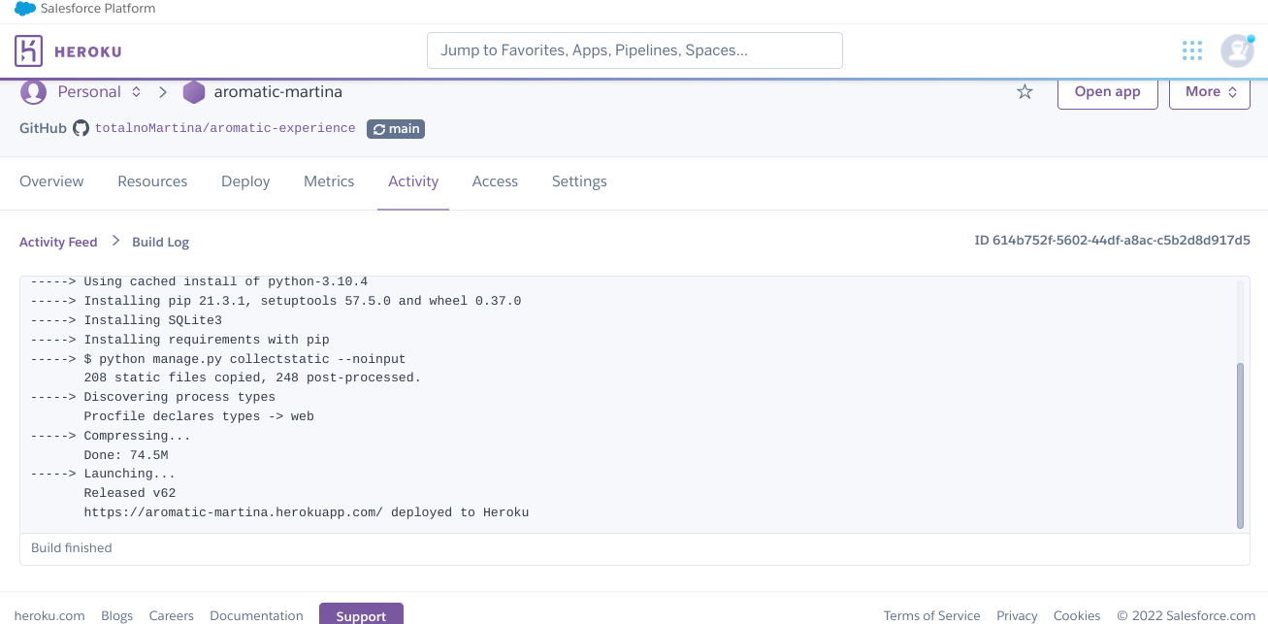
Task: Open the Careers footer link
Action: [172, 615]
